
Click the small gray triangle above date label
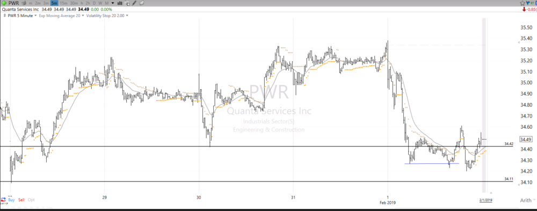(x=491, y=193)
